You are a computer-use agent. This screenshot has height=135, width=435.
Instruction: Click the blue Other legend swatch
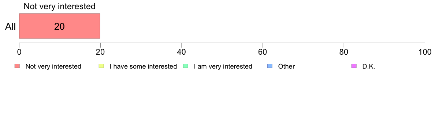point(269,66)
